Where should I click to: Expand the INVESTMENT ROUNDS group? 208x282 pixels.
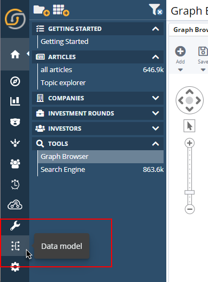pos(97,113)
